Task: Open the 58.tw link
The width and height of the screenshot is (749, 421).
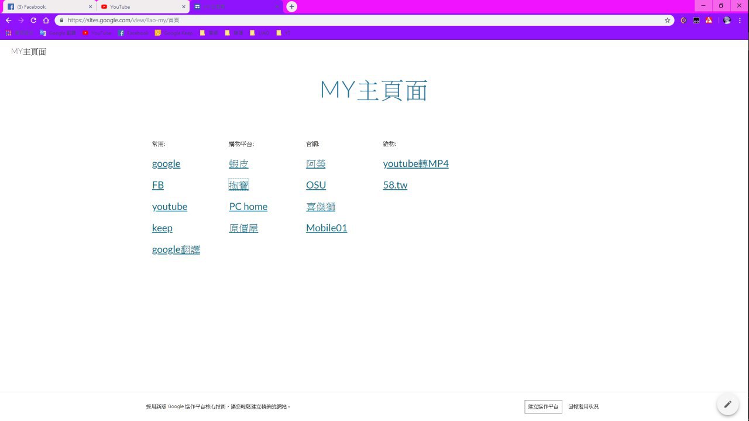Action: pyautogui.click(x=395, y=185)
